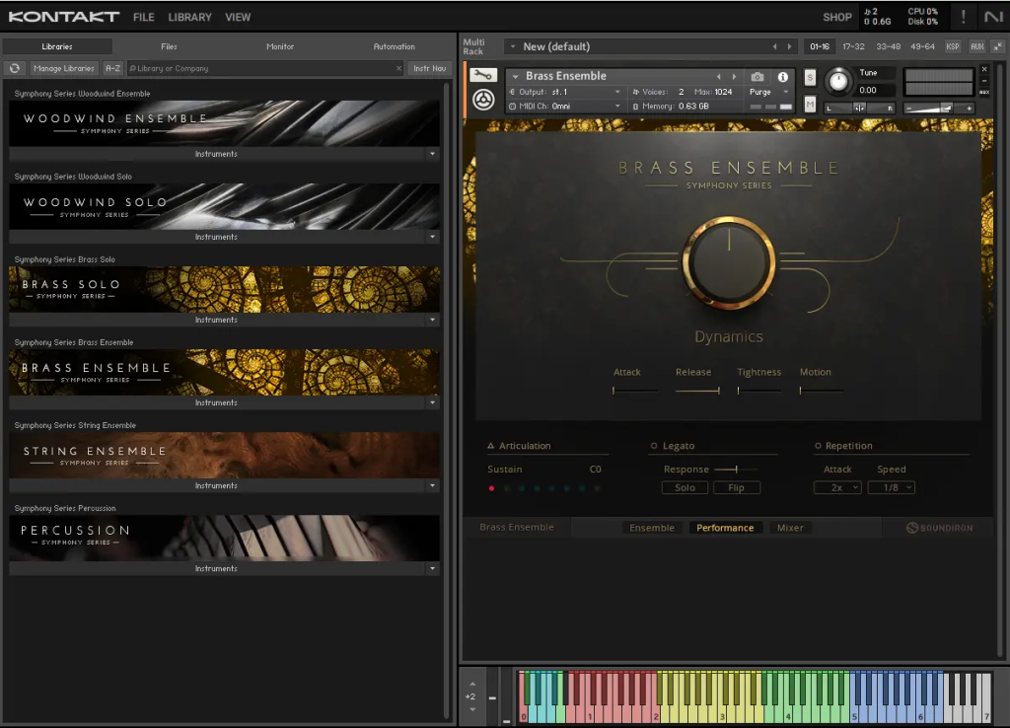
Task: Click the refresh libraries icon
Action: tap(14, 68)
